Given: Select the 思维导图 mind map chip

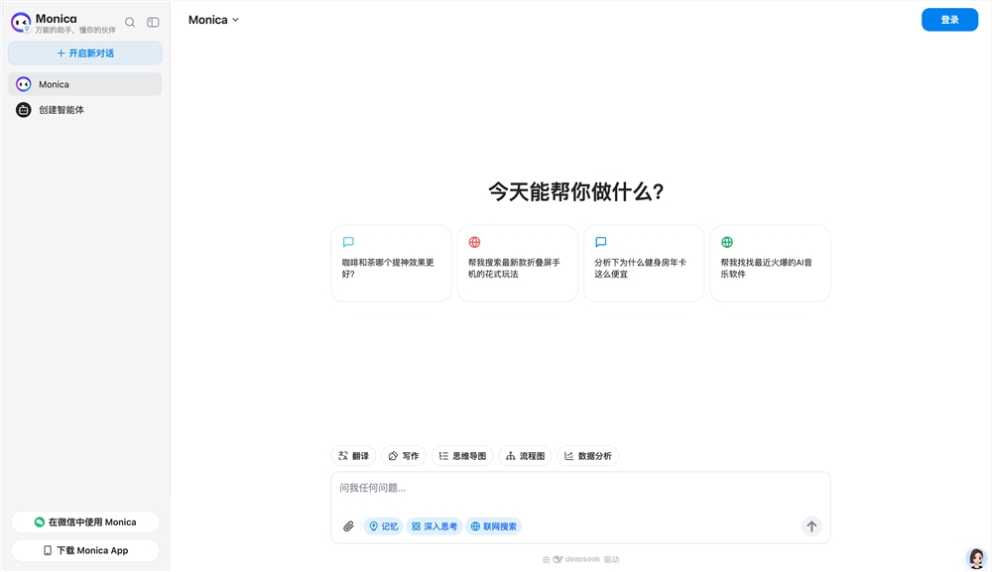Looking at the screenshot, I should point(462,455).
